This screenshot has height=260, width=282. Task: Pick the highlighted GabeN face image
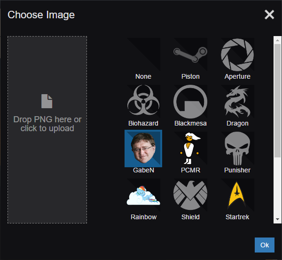(x=143, y=149)
